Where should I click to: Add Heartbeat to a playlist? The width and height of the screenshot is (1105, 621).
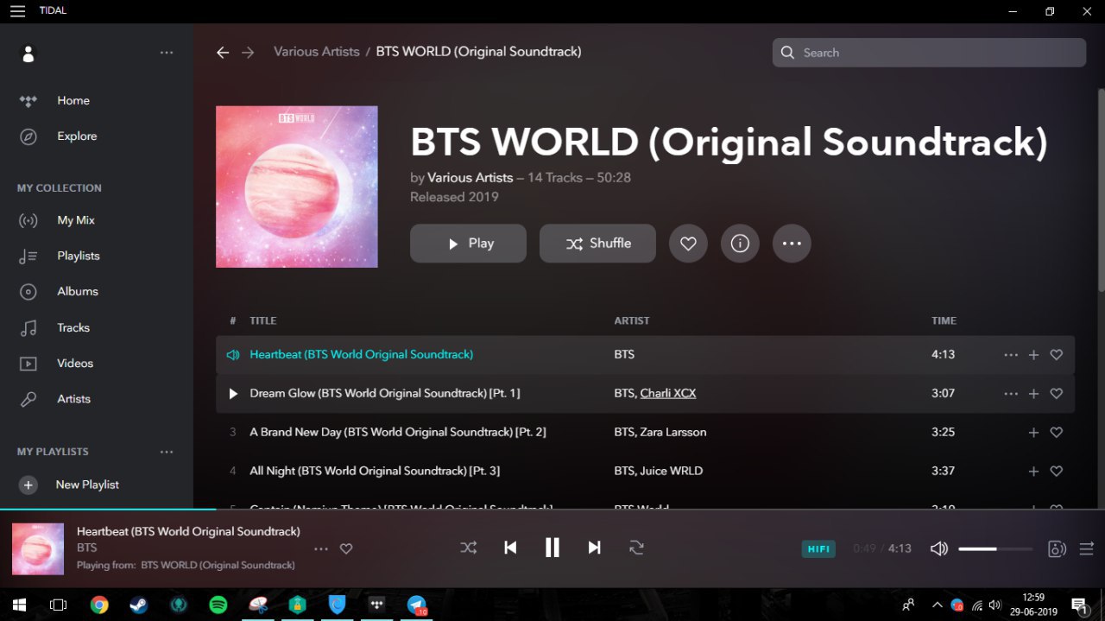(1033, 355)
